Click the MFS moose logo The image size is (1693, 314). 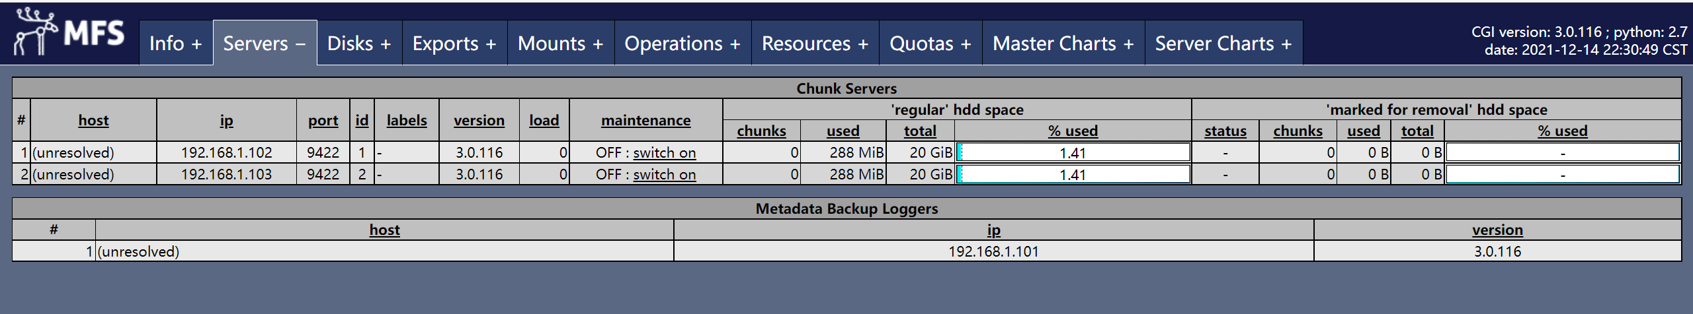(69, 33)
